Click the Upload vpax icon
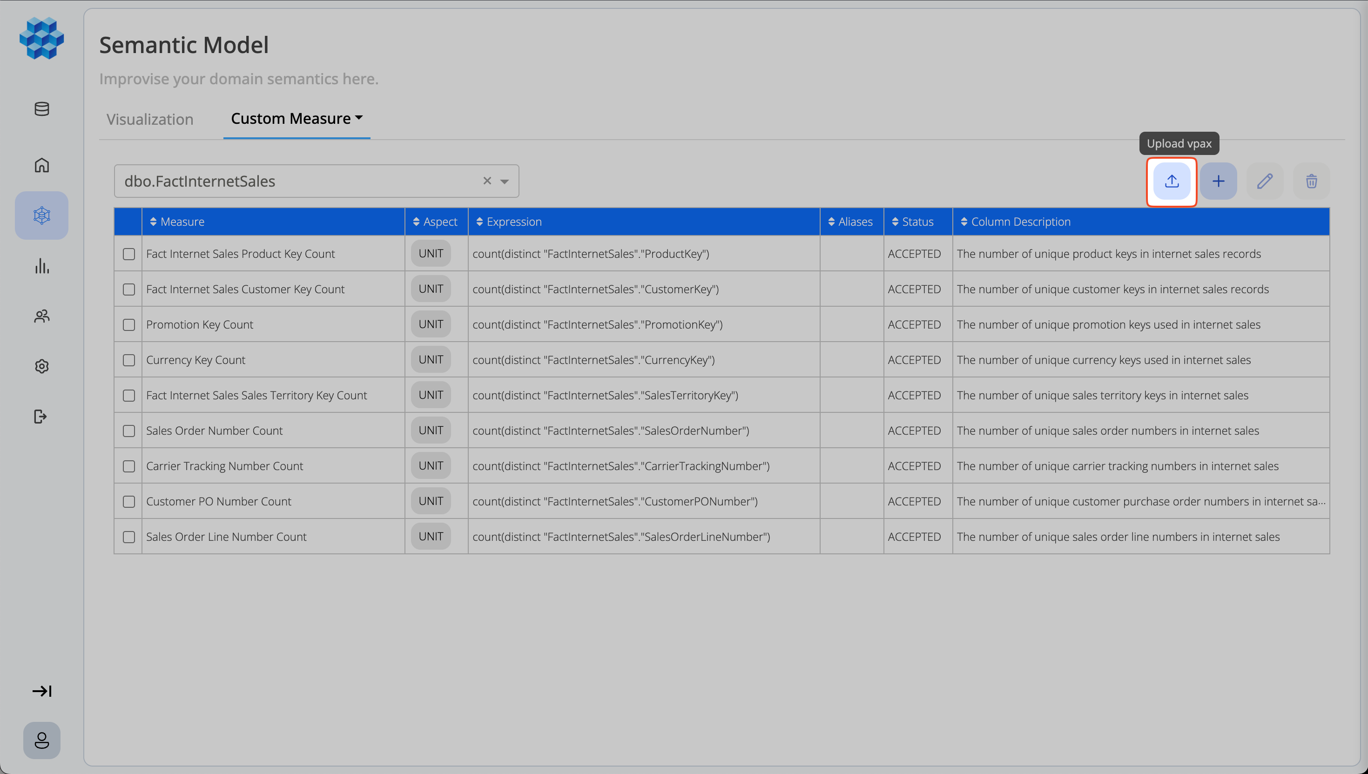Screen dimensions: 1368x774 (x=1172, y=181)
